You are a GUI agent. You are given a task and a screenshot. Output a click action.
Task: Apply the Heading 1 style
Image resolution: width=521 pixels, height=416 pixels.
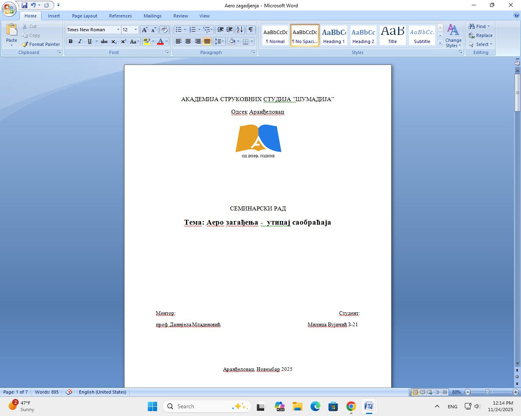(334, 35)
